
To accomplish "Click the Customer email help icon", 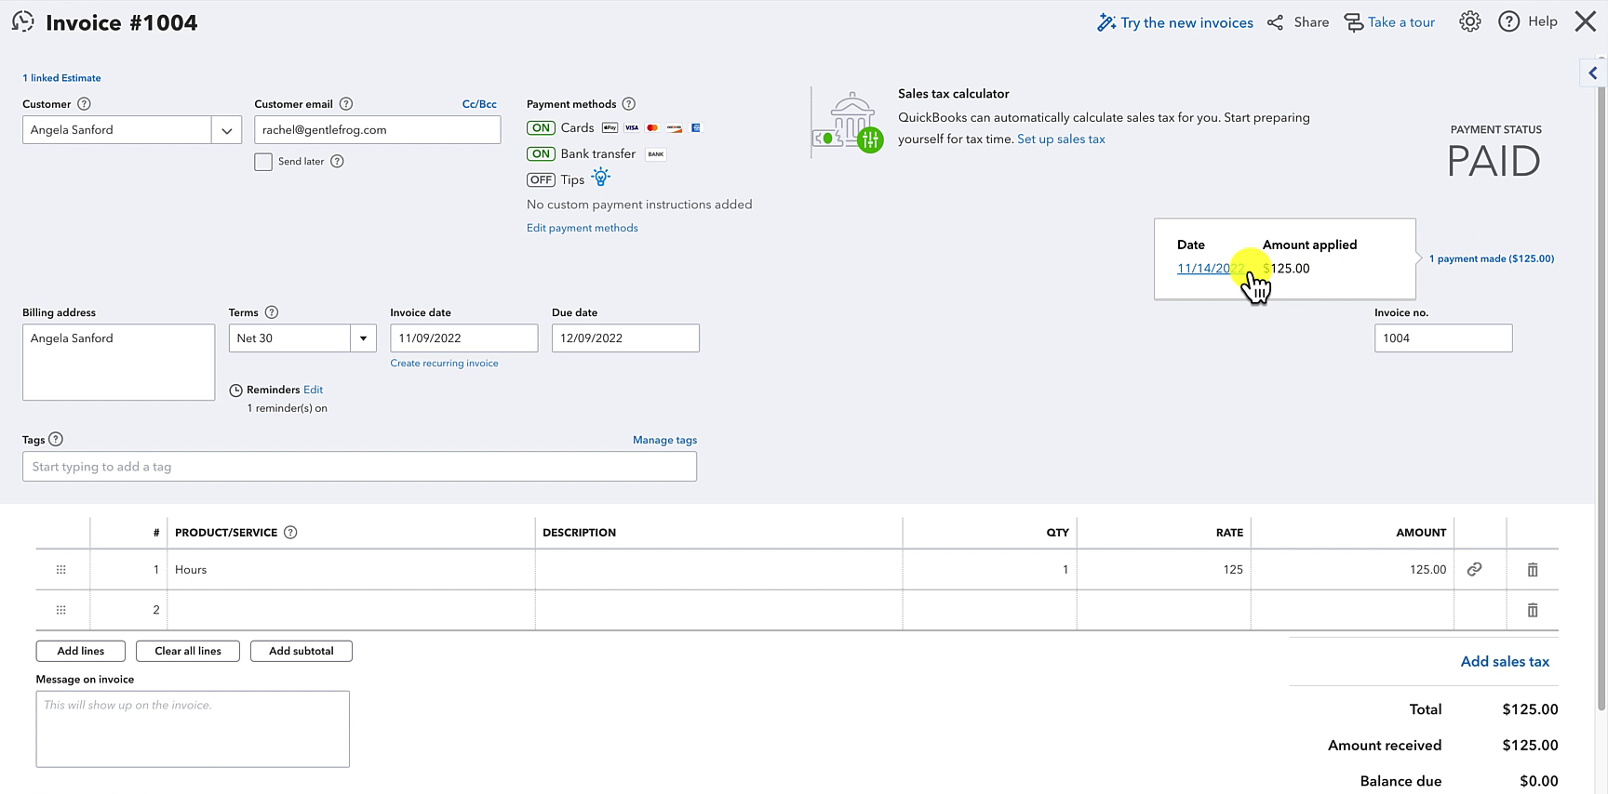I will tap(346, 104).
